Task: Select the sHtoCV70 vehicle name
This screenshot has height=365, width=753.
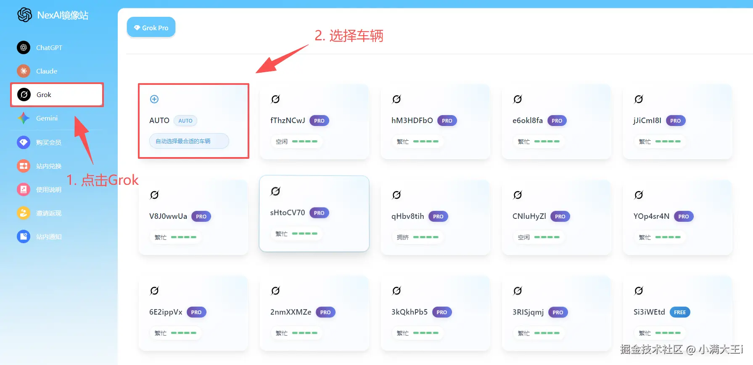Action: (x=288, y=213)
